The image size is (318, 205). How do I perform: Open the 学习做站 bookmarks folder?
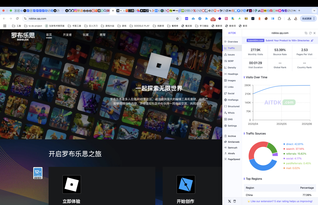pos(202,26)
